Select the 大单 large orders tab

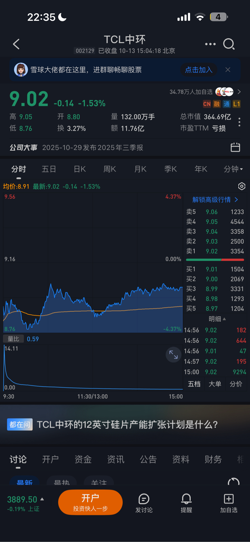coord(215,384)
